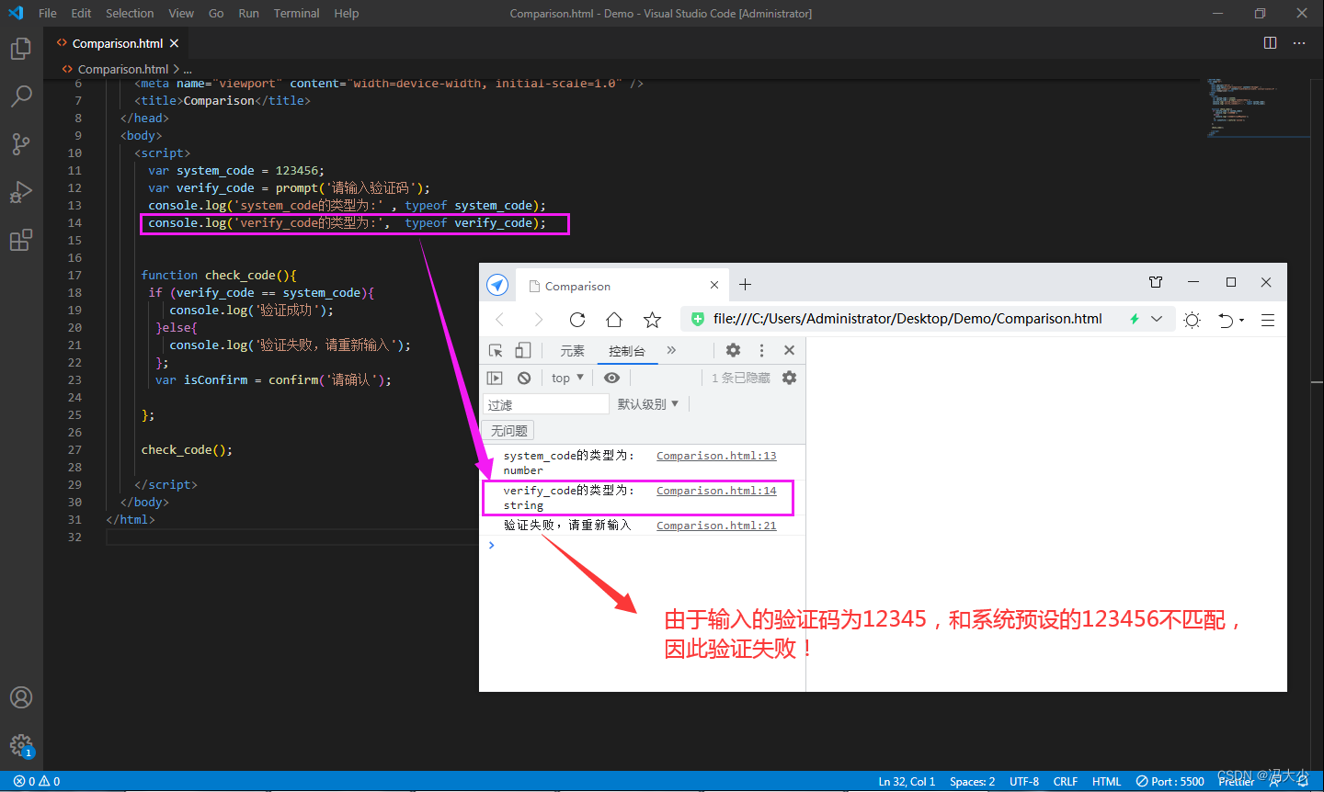Open the Help menu
1324x792 pixels.
[347, 13]
